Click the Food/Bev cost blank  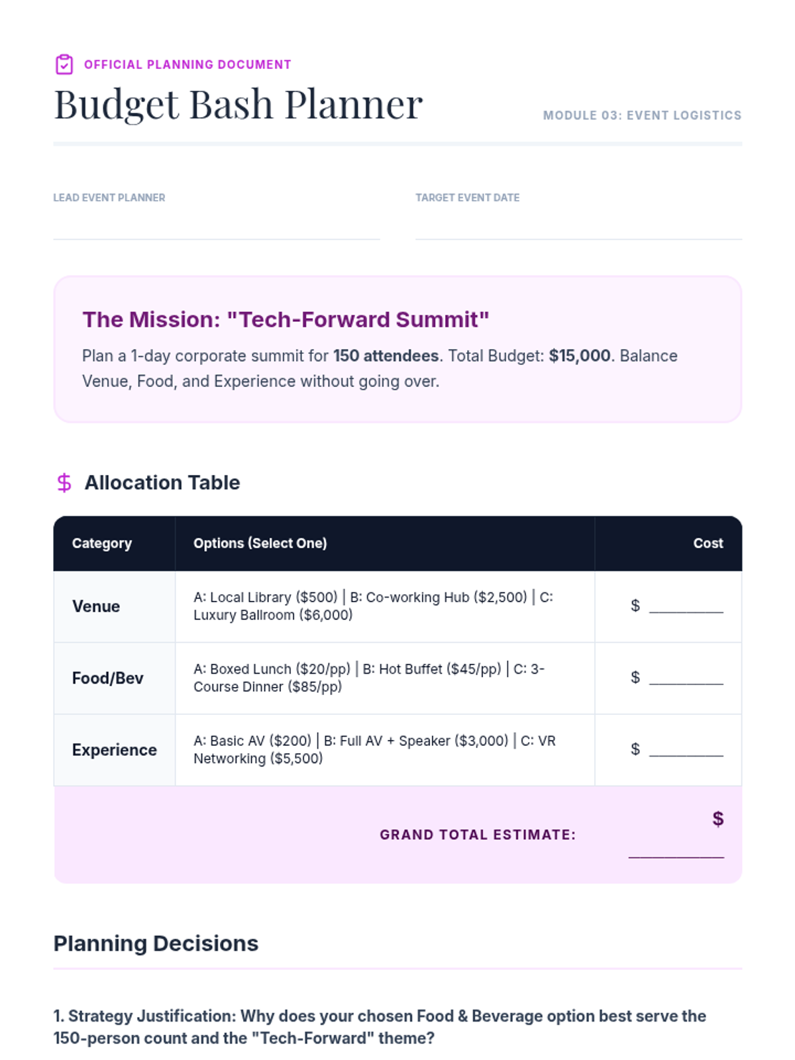pyautogui.click(x=686, y=678)
